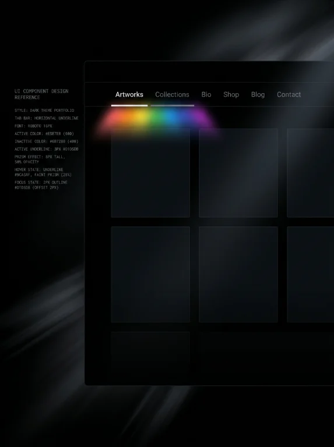Click the 'PRISM EFFECT' spec line
Viewport: 334px width, 447px height.
(40, 159)
